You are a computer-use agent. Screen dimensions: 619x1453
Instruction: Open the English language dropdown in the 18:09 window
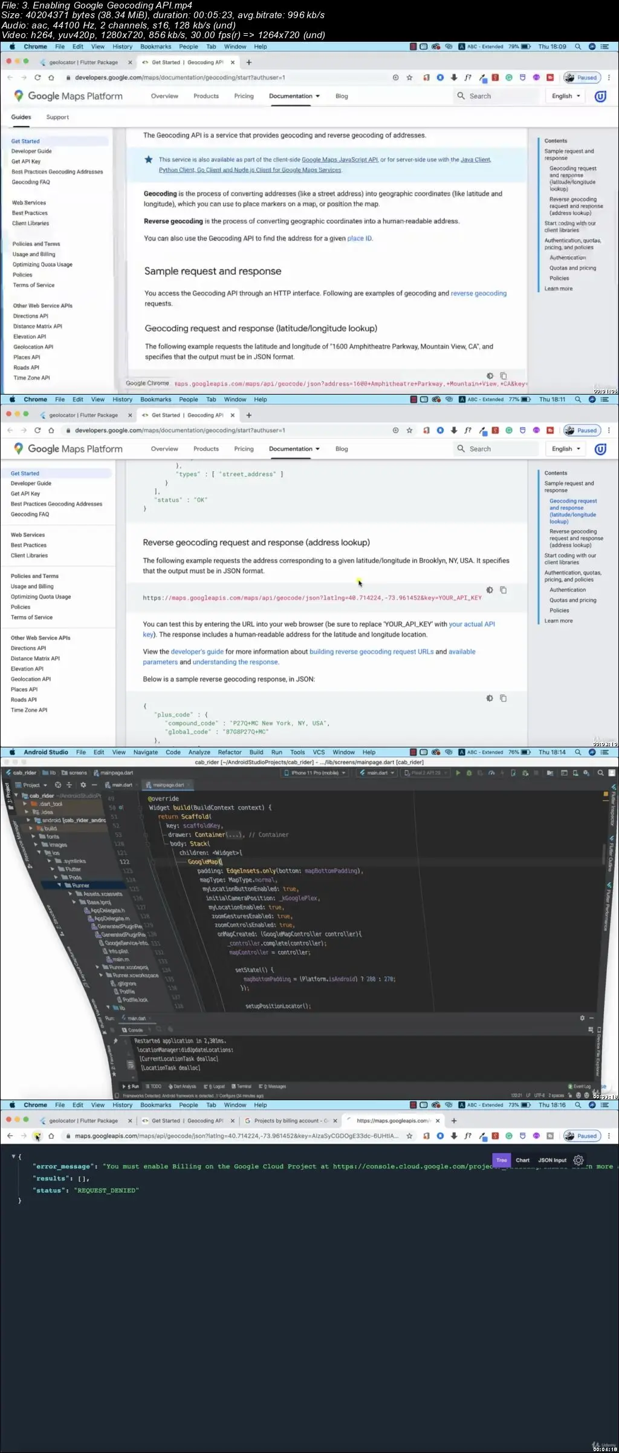pyautogui.click(x=566, y=96)
